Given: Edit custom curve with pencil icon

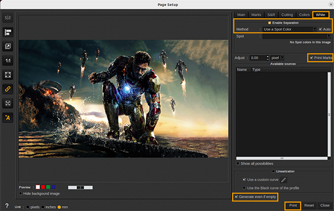Looking at the screenshot, I should click(x=283, y=180).
